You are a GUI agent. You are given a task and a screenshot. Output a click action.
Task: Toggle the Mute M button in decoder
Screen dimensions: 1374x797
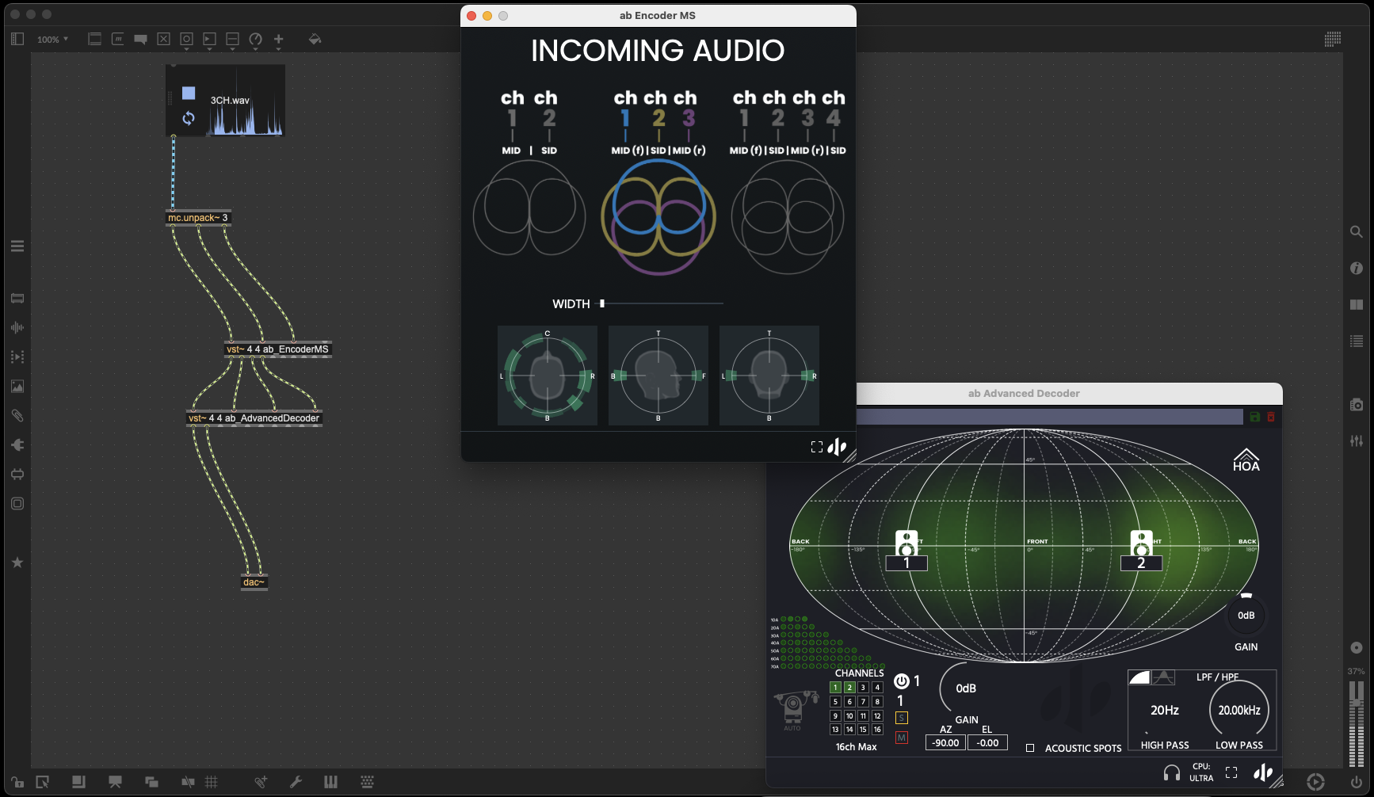901,738
